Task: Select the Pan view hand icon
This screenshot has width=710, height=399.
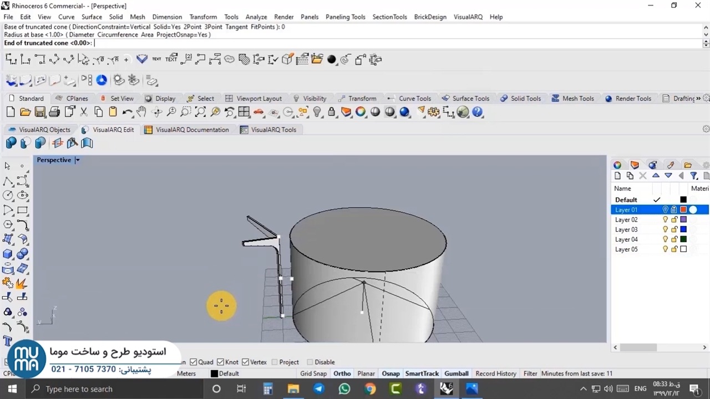Action: (x=141, y=112)
